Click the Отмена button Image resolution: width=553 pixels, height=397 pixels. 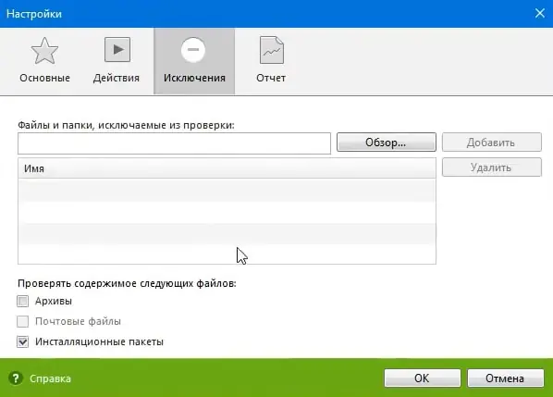[506, 378]
